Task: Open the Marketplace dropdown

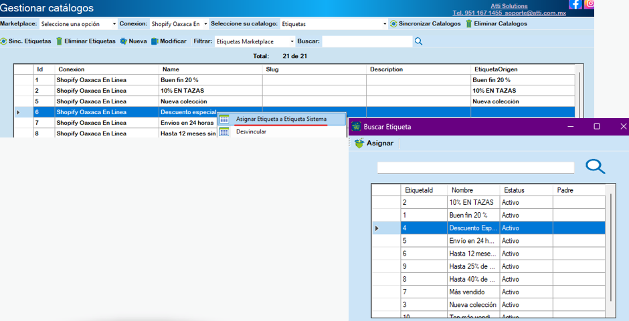Action: 78,24
